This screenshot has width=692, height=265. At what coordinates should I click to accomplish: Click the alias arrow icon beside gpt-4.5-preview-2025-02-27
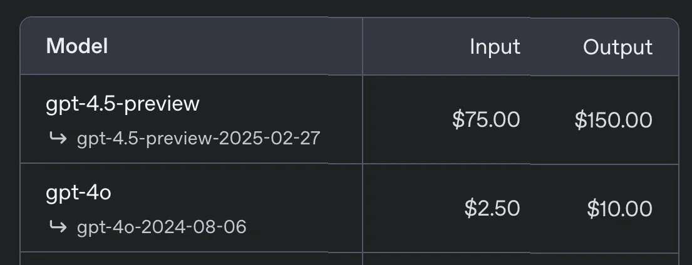point(58,138)
